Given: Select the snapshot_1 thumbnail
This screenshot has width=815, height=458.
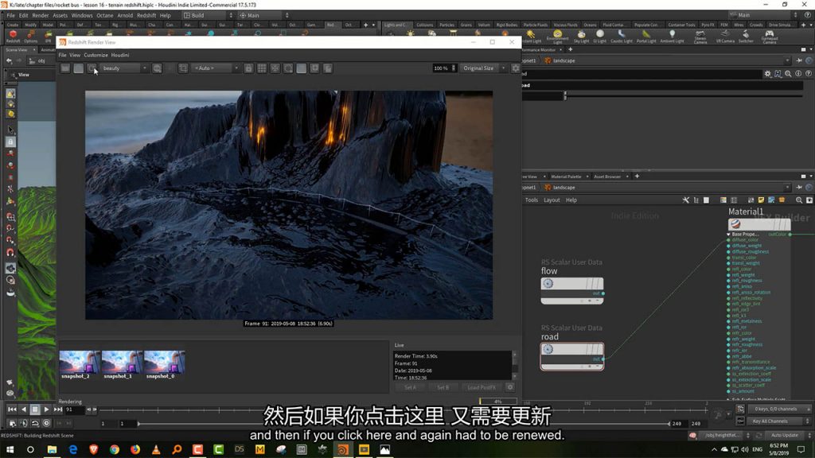Looking at the screenshot, I should pos(122,363).
